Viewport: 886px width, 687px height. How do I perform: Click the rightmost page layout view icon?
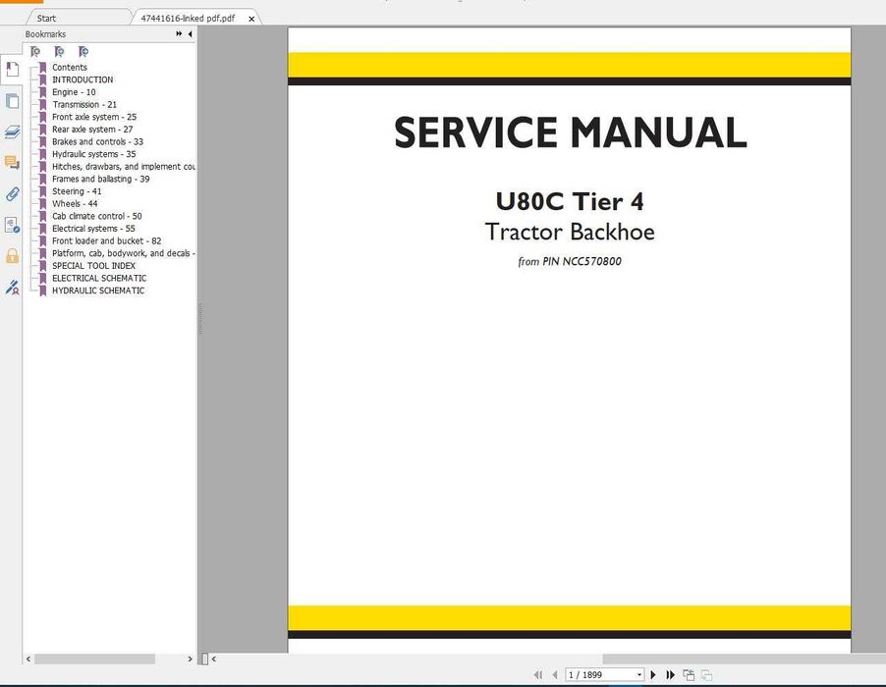706,674
